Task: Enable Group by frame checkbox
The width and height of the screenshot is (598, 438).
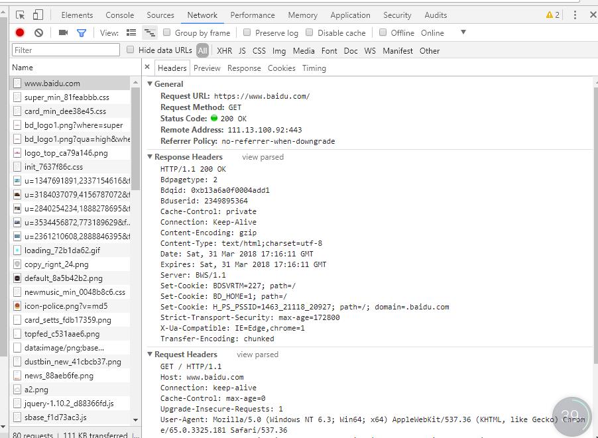Action: click(x=166, y=32)
